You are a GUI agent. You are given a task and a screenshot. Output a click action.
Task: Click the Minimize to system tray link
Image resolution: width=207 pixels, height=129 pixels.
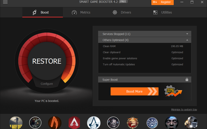(184, 110)
